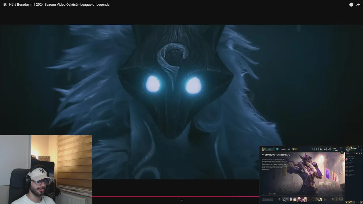Open the pass pill button beside TFT

click(x=295, y=149)
